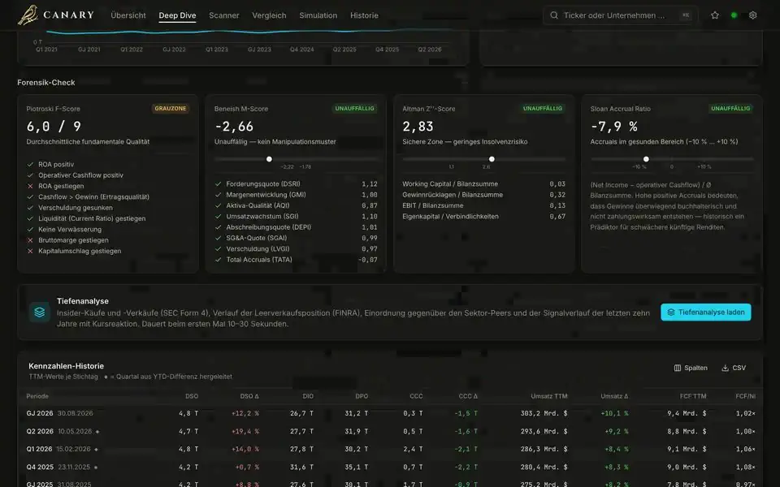This screenshot has width=780, height=487.
Task: Click the check icon beside Total Accruals (TATA)
Action: coord(218,260)
